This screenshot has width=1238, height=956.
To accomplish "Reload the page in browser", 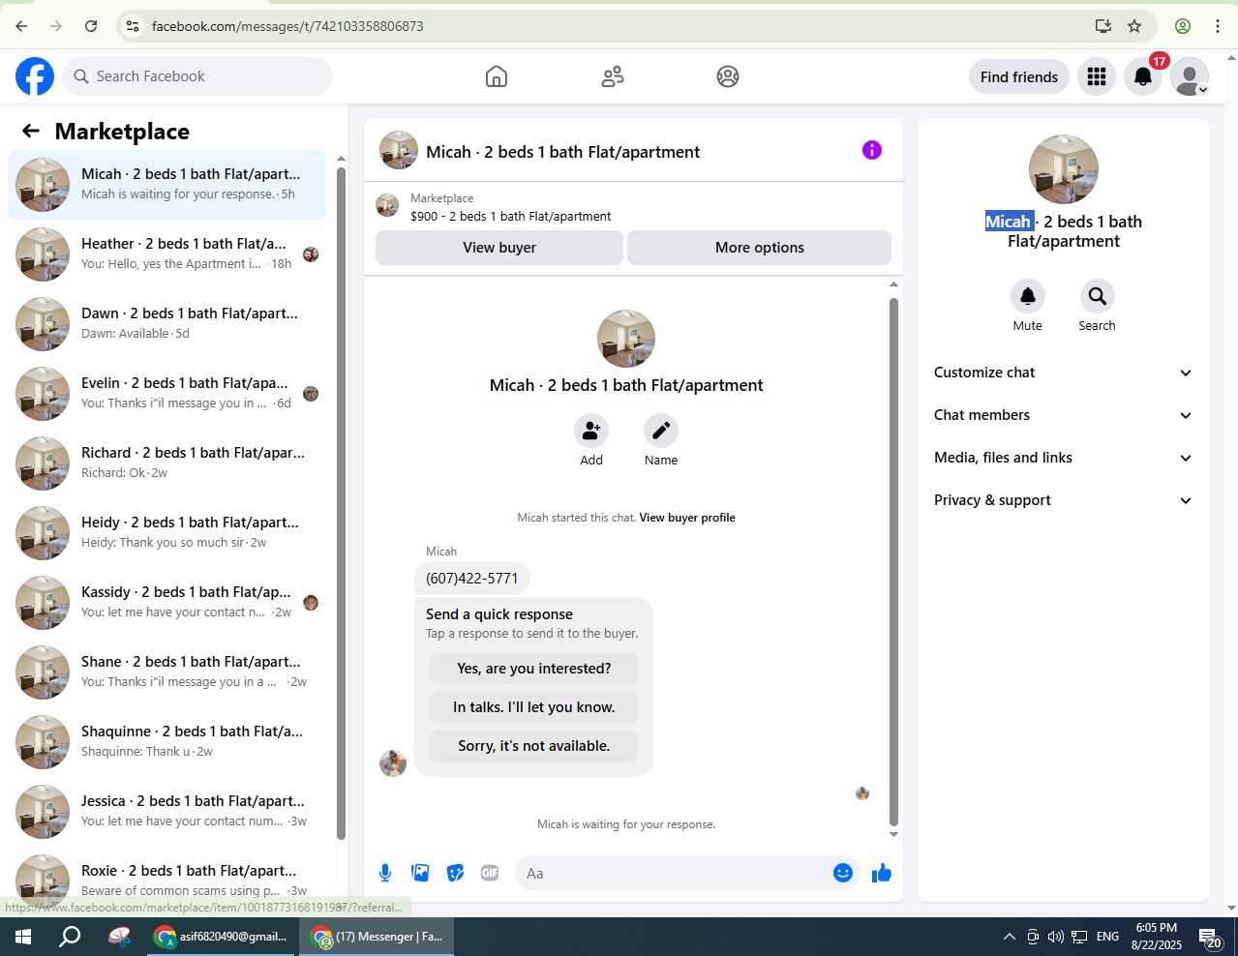I will click(x=91, y=26).
